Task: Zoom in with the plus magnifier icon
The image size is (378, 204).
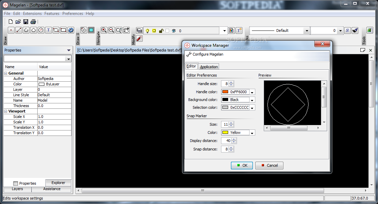Action: tap(104, 30)
